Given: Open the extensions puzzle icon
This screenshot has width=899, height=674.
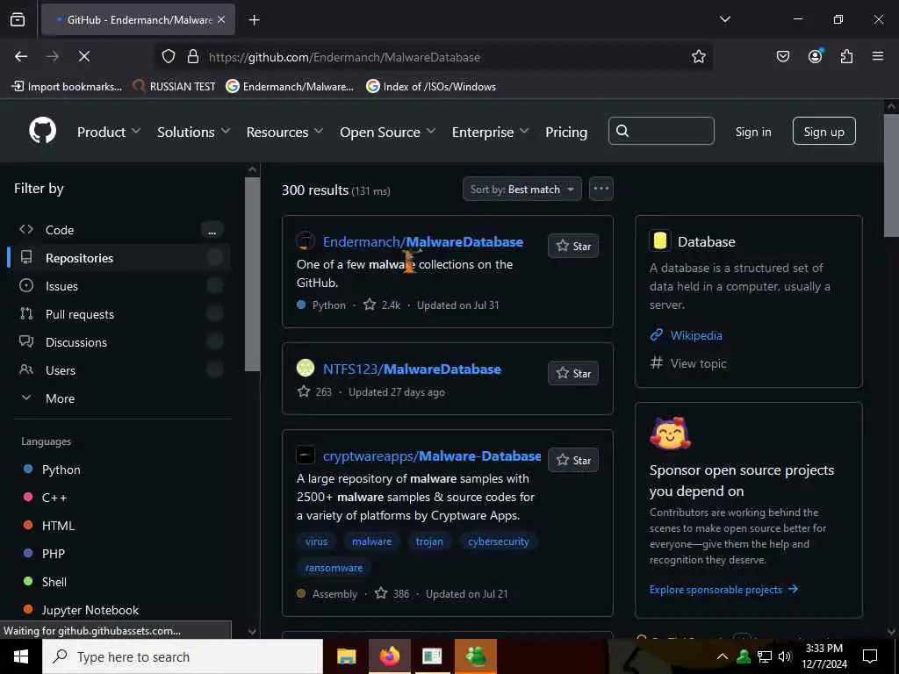Looking at the screenshot, I should coord(847,56).
